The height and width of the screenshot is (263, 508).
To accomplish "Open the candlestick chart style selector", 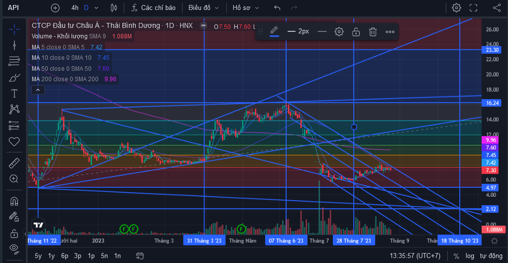I will 114,8.
